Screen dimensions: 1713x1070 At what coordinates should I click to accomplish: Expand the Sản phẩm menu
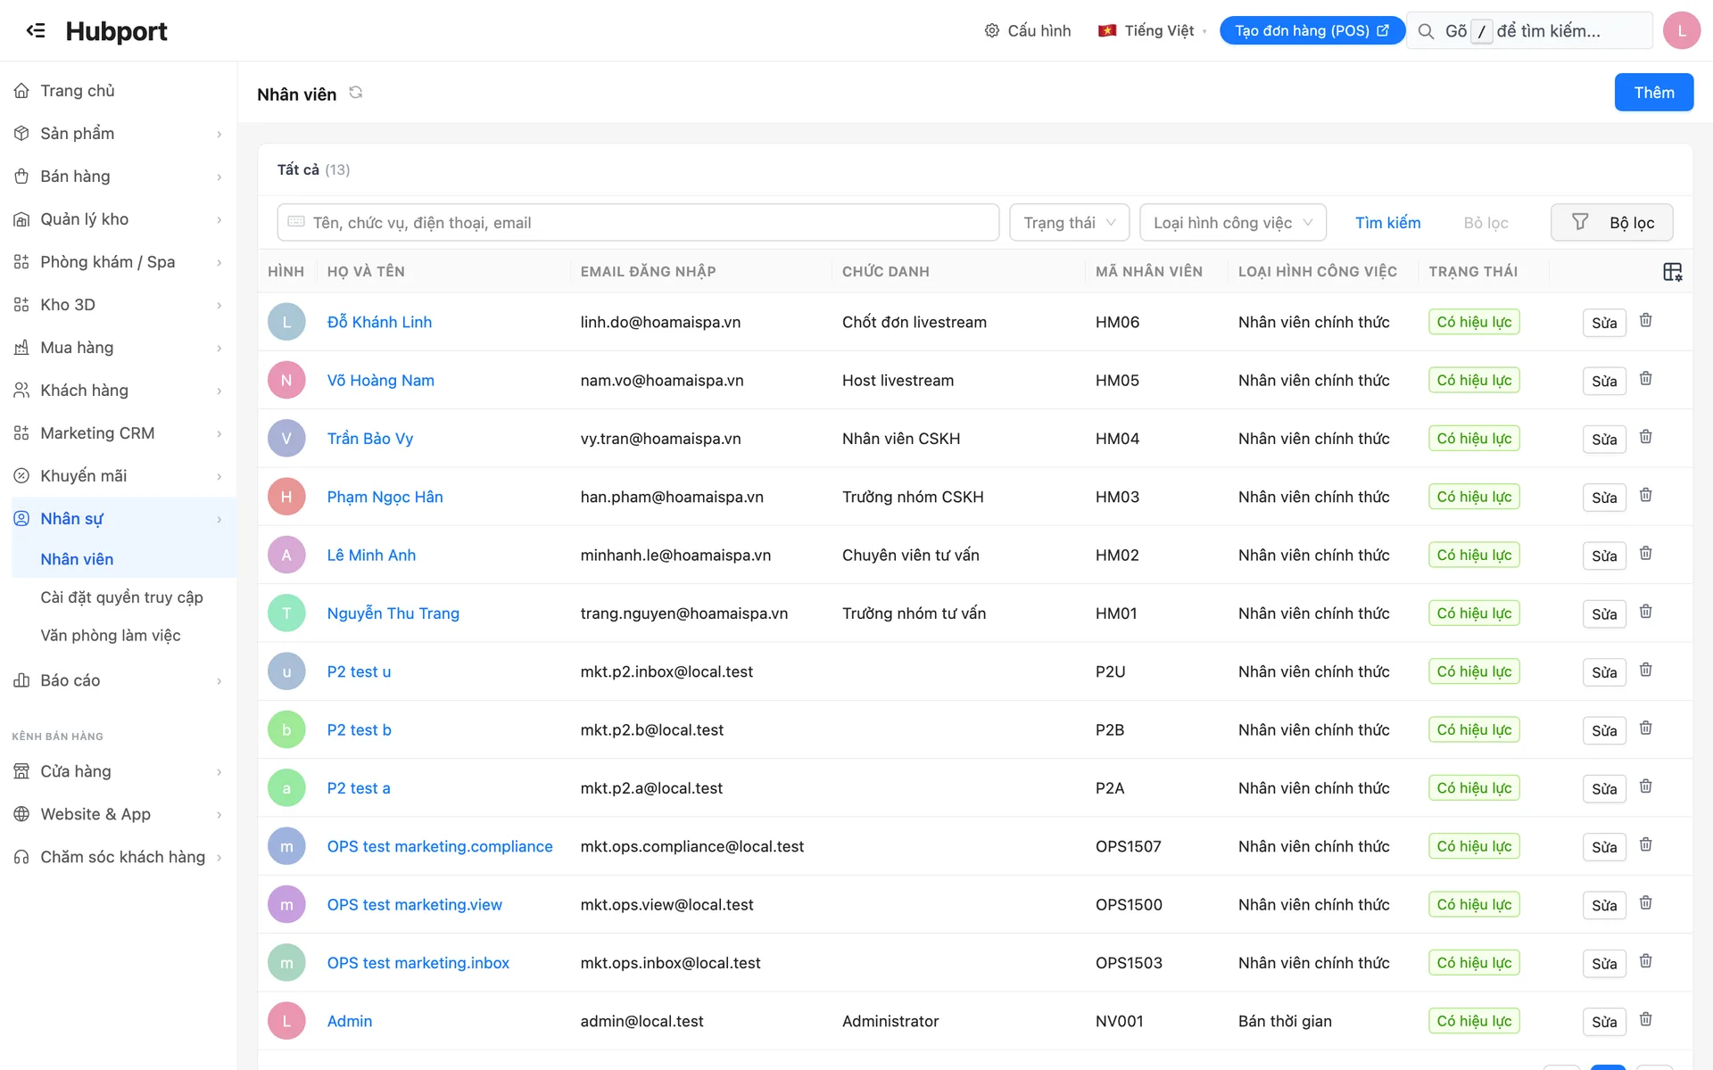pyautogui.click(x=118, y=134)
